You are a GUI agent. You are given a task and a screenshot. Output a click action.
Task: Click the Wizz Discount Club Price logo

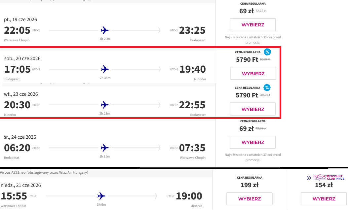pos(329,177)
